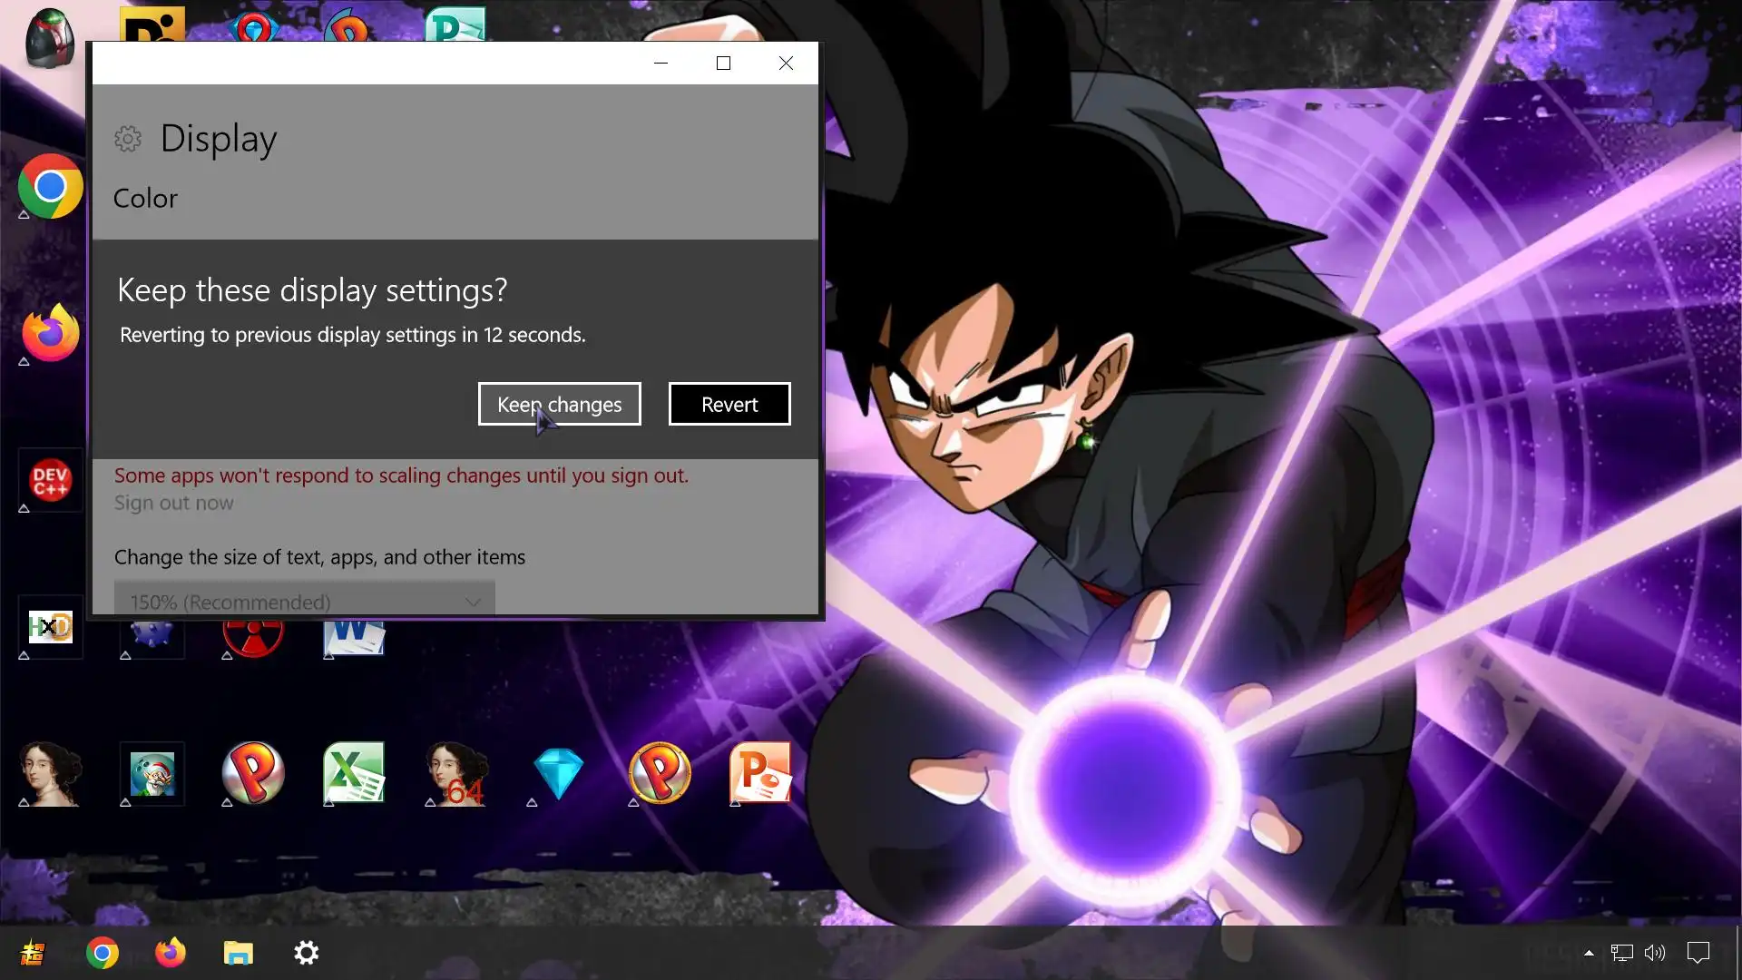Viewport: 1742px width, 980px height.
Task: Click Chrome icon in the taskbar
Action: click(x=103, y=953)
